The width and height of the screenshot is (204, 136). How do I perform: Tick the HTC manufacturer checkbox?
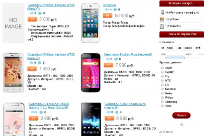pos(162,80)
